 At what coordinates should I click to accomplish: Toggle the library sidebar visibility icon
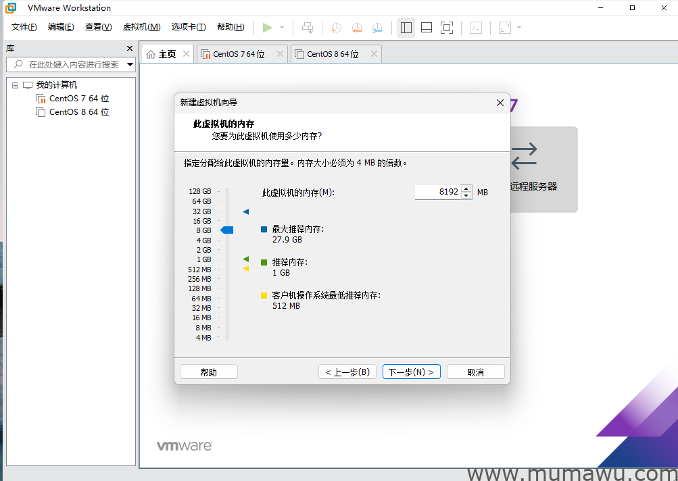[406, 27]
